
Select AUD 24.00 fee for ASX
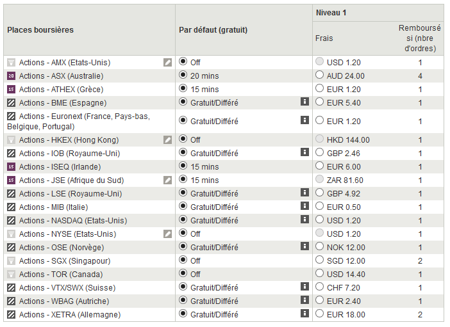(x=321, y=76)
